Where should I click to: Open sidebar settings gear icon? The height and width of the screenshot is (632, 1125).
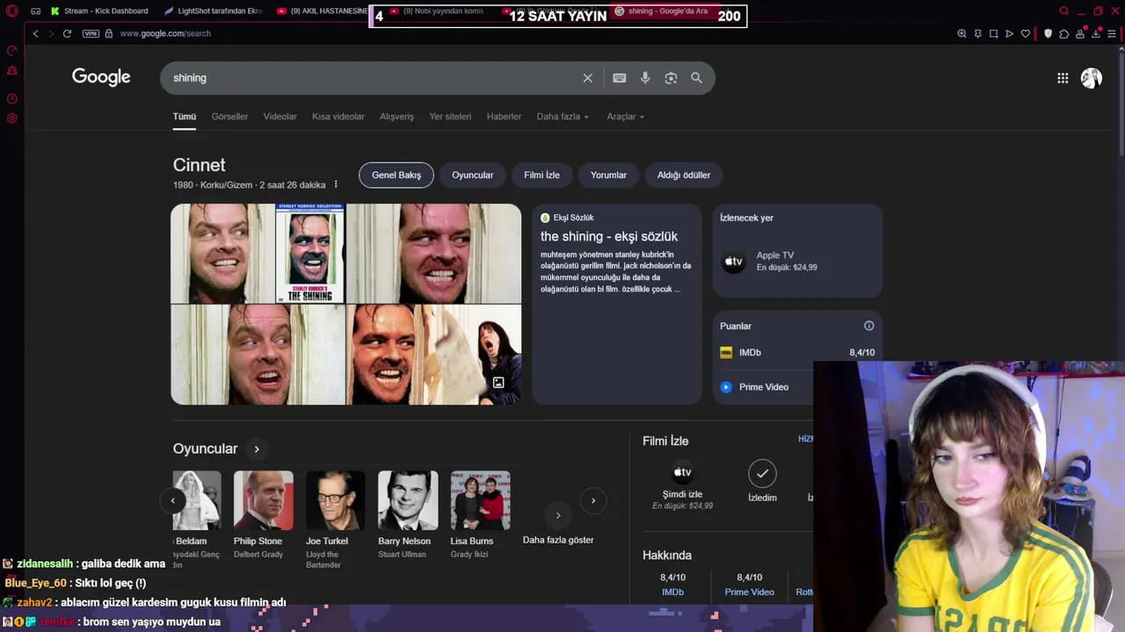(12, 118)
